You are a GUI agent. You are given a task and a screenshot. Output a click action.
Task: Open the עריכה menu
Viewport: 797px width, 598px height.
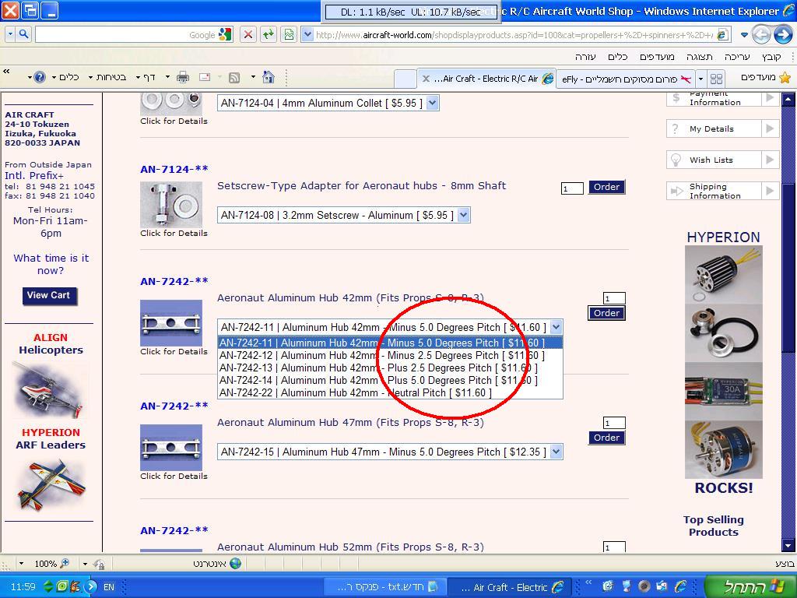click(737, 56)
